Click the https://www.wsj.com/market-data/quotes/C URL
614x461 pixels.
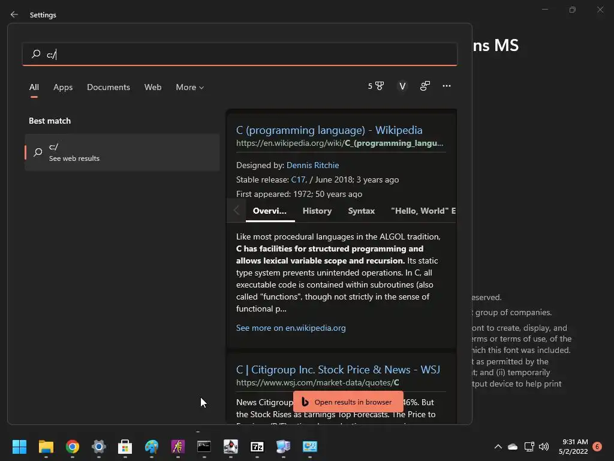[x=318, y=382]
